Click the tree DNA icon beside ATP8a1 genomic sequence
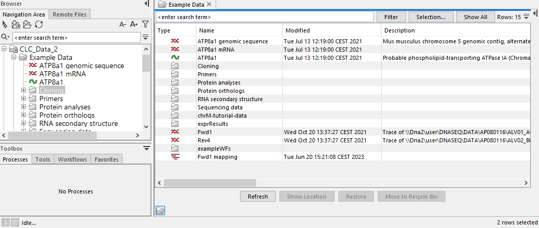 pos(33,66)
